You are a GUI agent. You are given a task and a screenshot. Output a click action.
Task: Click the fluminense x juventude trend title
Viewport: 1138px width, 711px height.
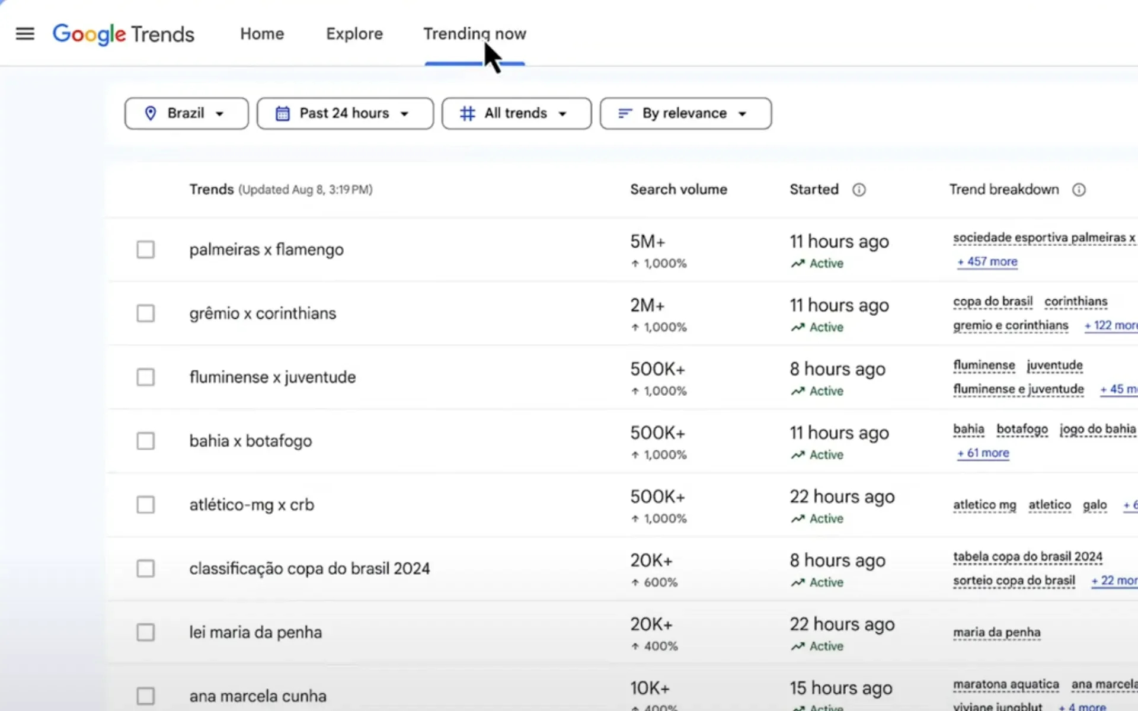pos(272,377)
